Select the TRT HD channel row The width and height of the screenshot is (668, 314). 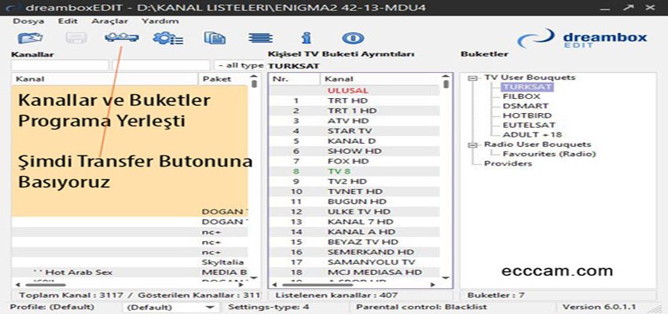354,100
